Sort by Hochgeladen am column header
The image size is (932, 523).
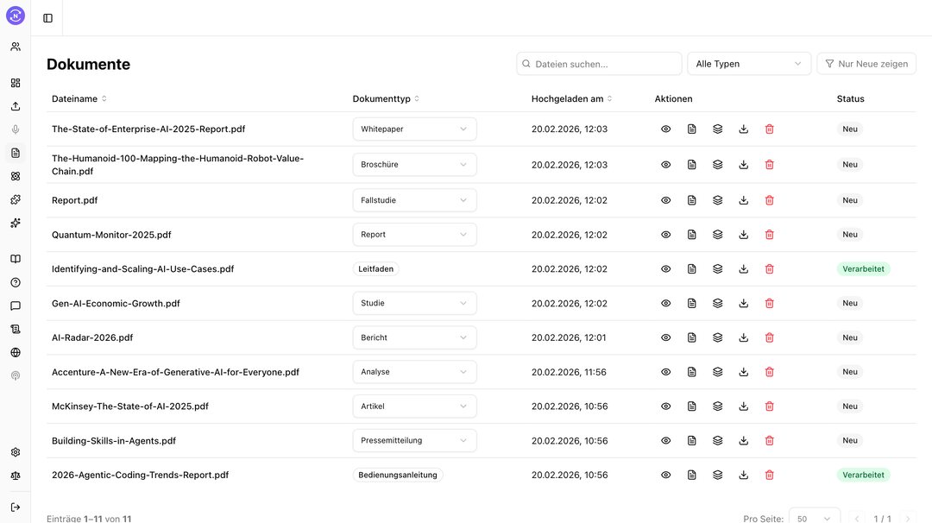[571, 98]
